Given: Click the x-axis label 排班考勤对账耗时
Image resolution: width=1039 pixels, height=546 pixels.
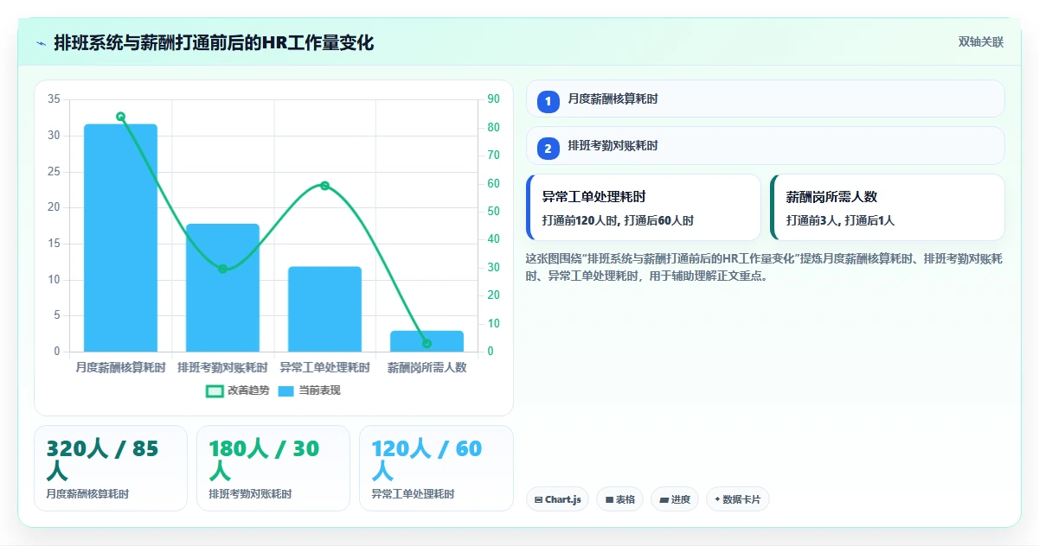Looking at the screenshot, I should [222, 367].
